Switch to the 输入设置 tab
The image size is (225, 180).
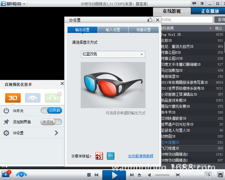pyautogui.click(x=113, y=30)
